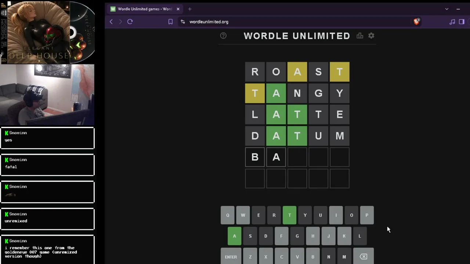Image resolution: width=470 pixels, height=264 pixels.
Task: Tap X on the on-screen keyboard
Action: [x=266, y=257]
